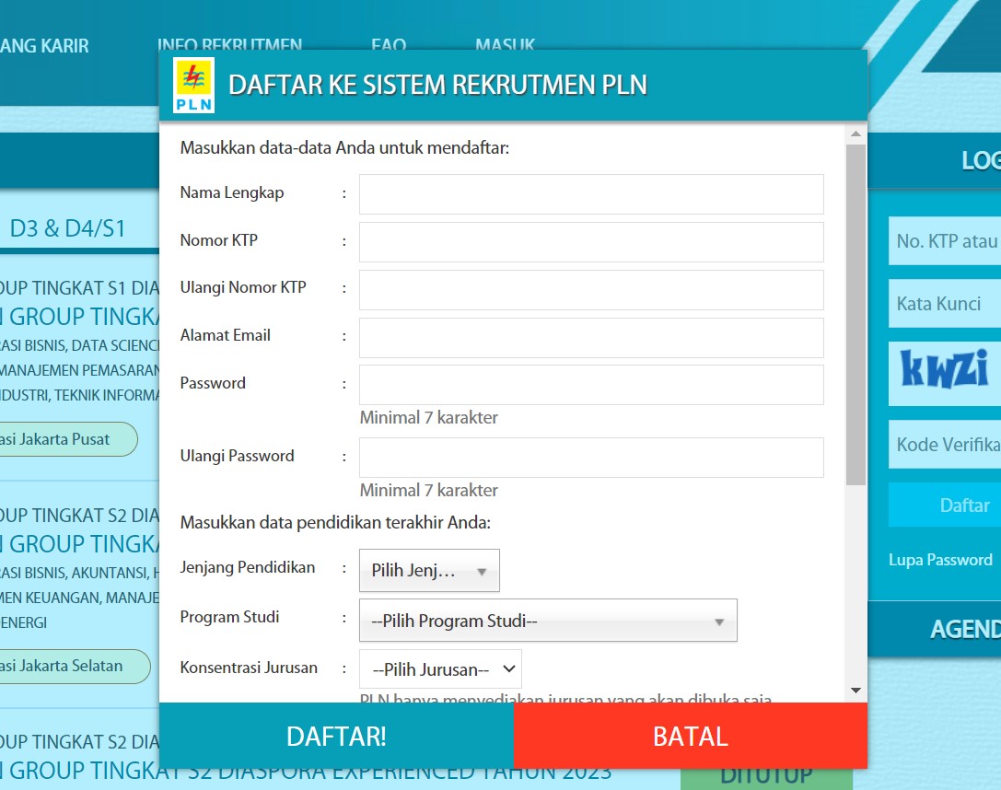
Task: Click the Nama Lengkap input field
Action: (591, 194)
